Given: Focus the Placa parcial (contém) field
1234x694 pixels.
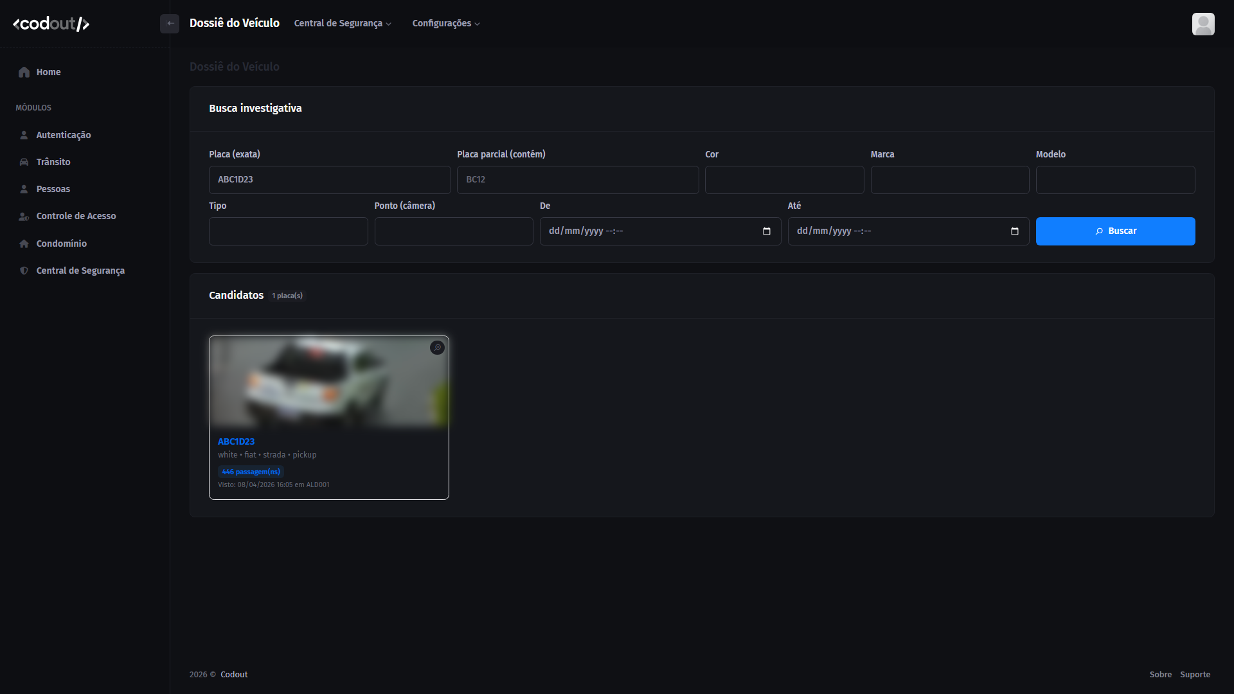Looking at the screenshot, I should pyautogui.click(x=578, y=180).
